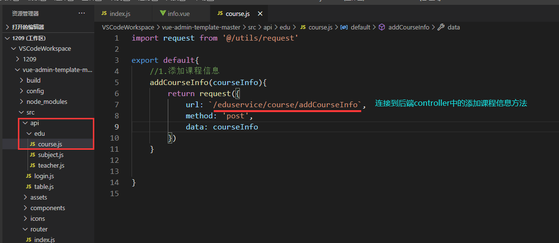Viewport: 559px width, 243px height.
Task: Click the cube icon before addCourseInfo breadcrumb
Action: pos(382,27)
